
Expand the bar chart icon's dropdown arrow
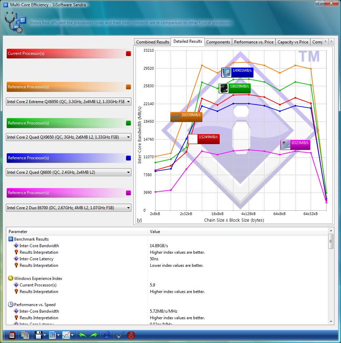pyautogui.click(x=58, y=335)
